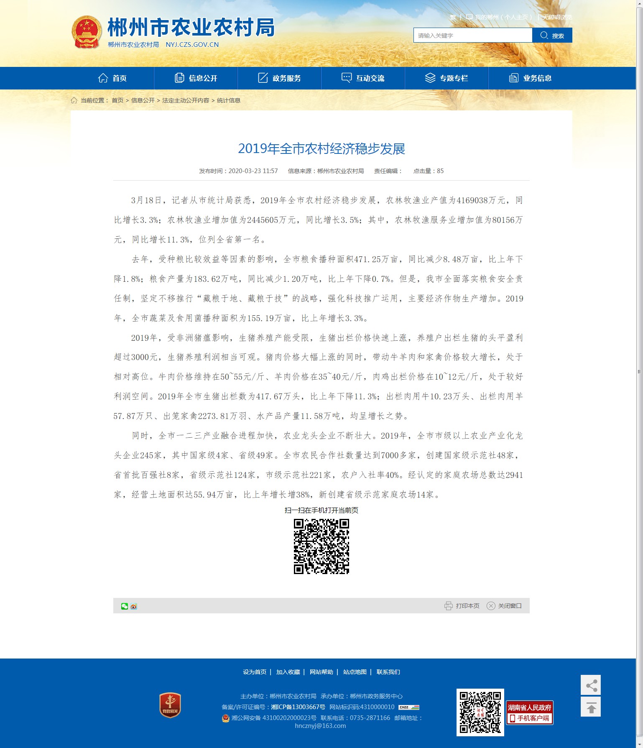Screen dimensions: 643x748
Task: Click 联系电话：0735-2871166 text
Action: coord(355,718)
